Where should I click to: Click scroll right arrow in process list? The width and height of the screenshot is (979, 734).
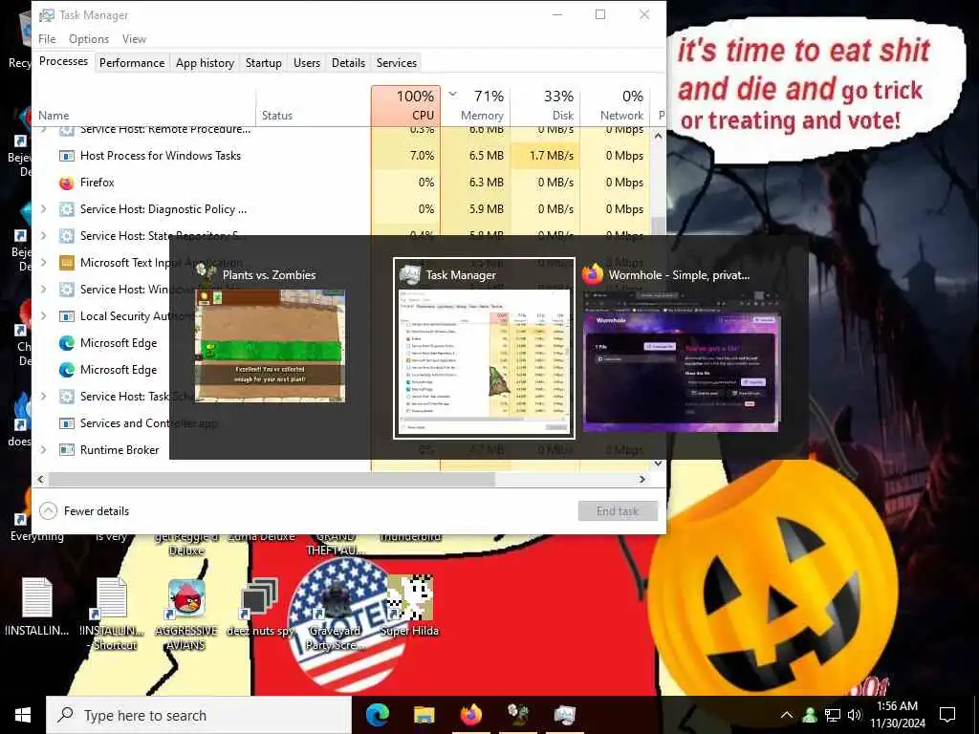pyautogui.click(x=642, y=480)
